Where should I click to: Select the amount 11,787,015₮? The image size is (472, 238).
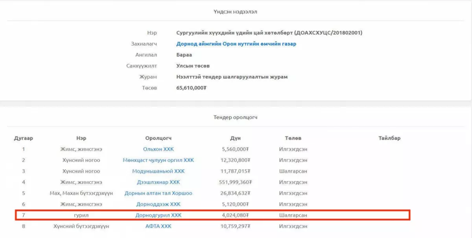tap(236, 171)
